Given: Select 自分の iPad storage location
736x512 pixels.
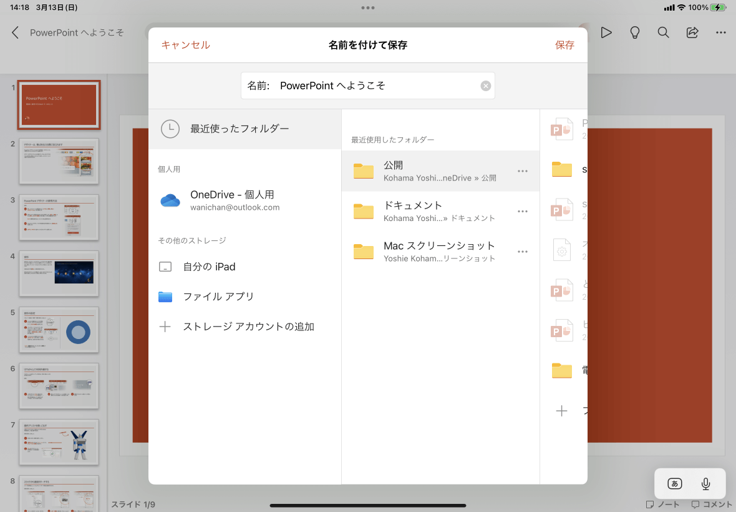Looking at the screenshot, I should pyautogui.click(x=245, y=267).
